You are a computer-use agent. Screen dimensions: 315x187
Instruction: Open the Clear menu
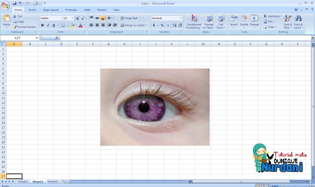(270, 27)
